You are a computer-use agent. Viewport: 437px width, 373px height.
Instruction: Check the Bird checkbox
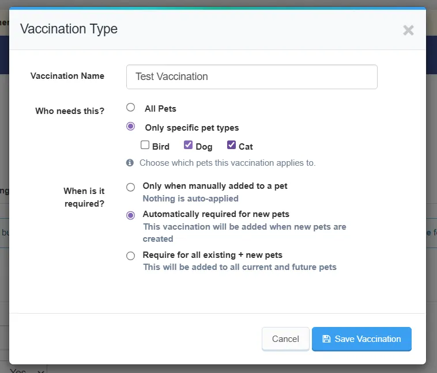[x=145, y=144]
